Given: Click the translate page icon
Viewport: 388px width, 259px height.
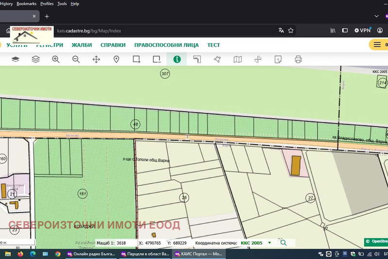Looking at the screenshot, I should tap(281, 31).
